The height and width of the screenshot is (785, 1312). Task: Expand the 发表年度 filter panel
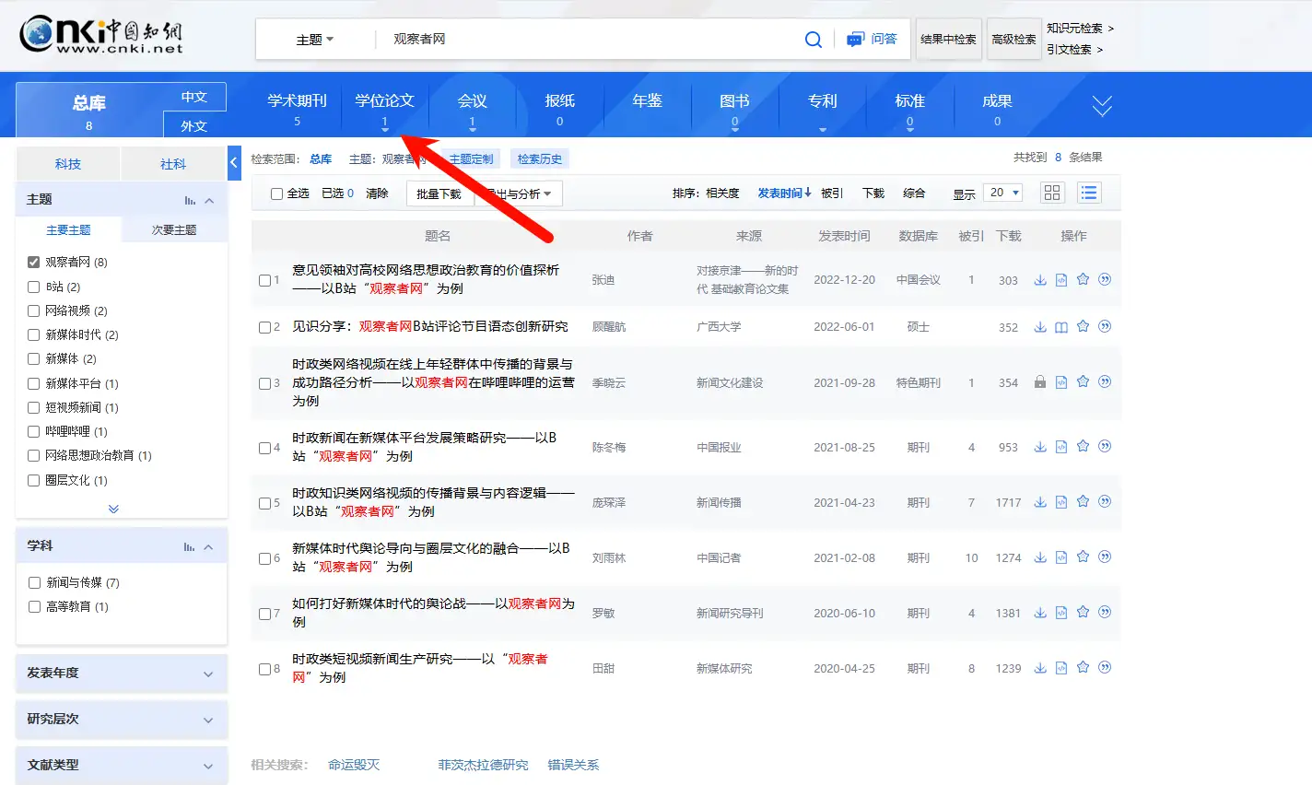coord(122,674)
